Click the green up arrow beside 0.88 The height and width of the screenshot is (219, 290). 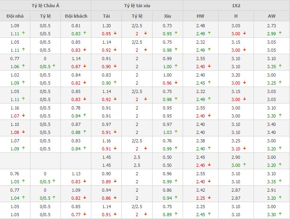coord(85,132)
